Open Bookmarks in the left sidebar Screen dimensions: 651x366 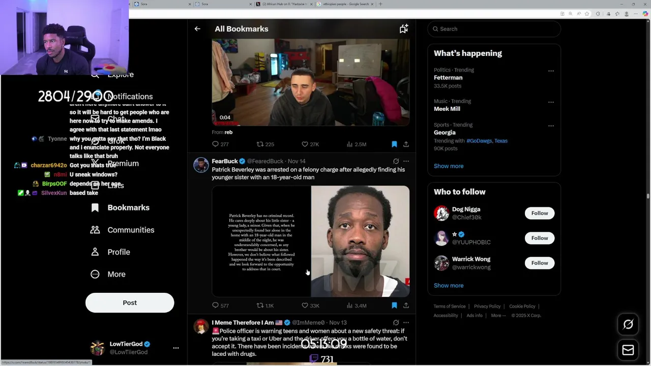click(x=120, y=207)
